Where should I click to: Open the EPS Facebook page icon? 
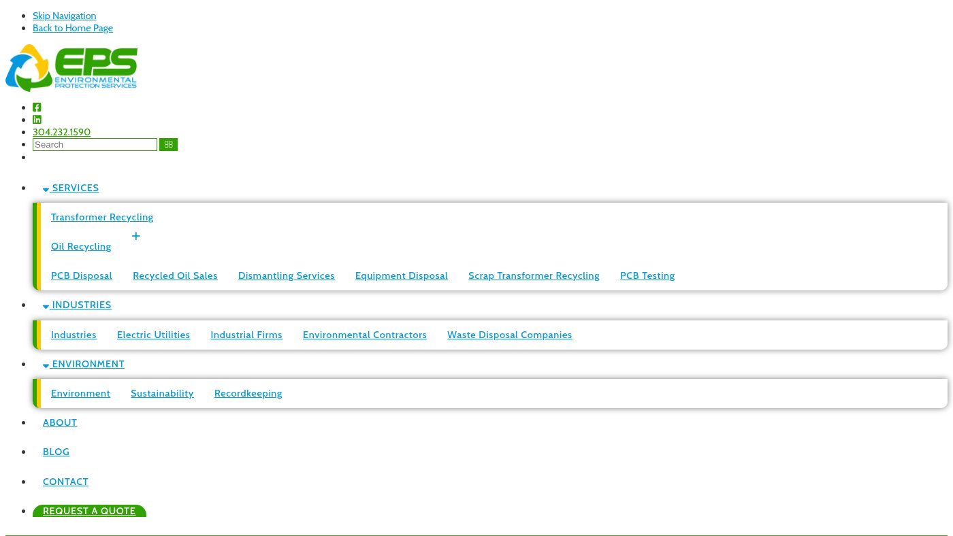tap(37, 107)
